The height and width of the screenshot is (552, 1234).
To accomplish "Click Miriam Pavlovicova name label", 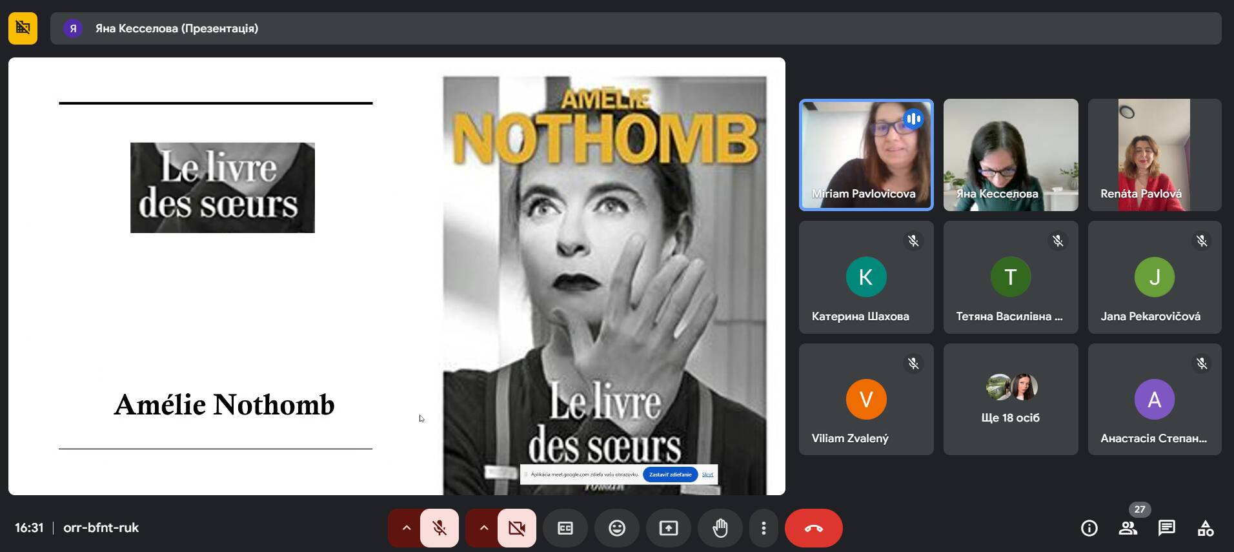I will click(864, 194).
